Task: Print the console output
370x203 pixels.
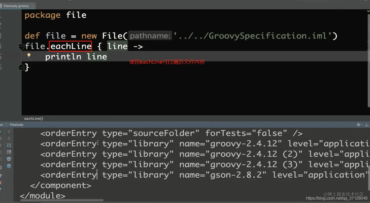Action: coord(9,159)
